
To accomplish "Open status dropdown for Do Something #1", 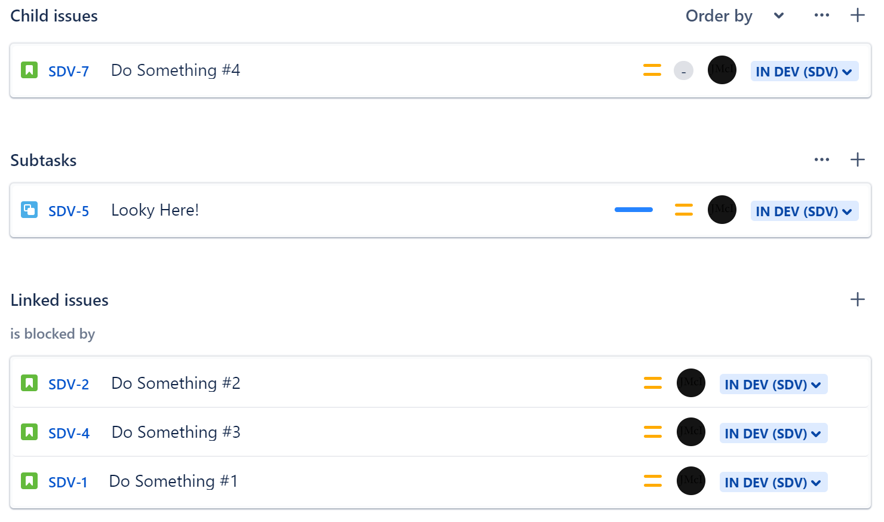I will click(x=773, y=483).
